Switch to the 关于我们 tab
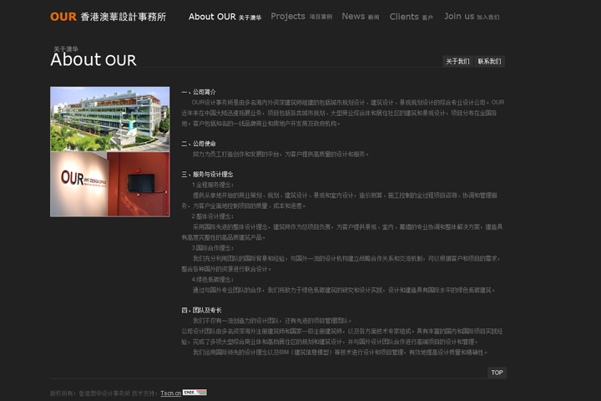This screenshot has width=601, height=401. pos(457,62)
